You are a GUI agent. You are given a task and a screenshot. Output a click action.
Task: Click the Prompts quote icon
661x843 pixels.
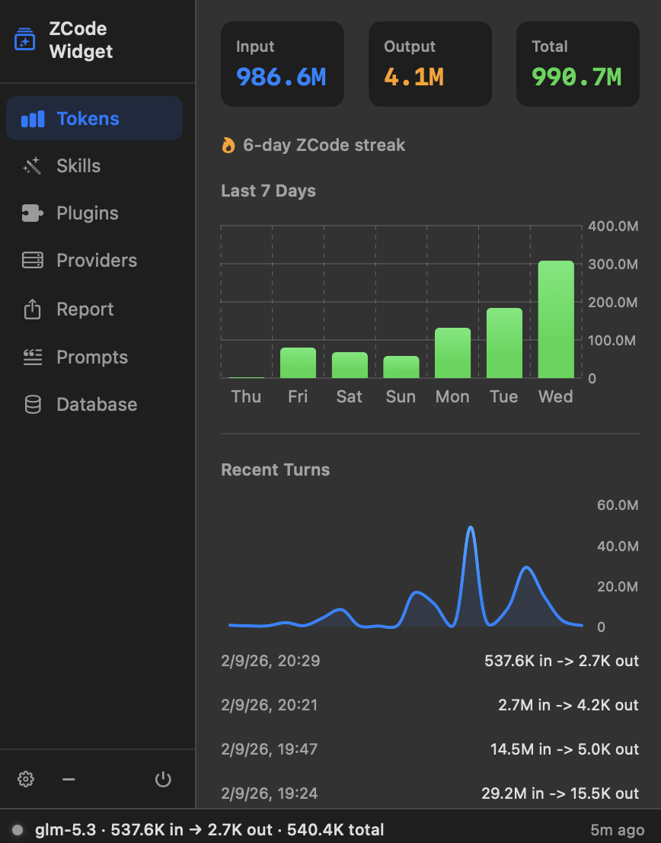32,357
